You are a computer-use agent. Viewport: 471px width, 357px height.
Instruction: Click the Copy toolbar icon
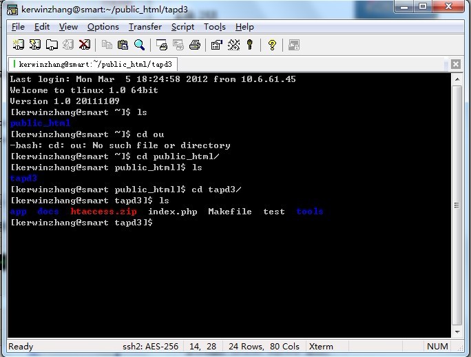pos(107,45)
